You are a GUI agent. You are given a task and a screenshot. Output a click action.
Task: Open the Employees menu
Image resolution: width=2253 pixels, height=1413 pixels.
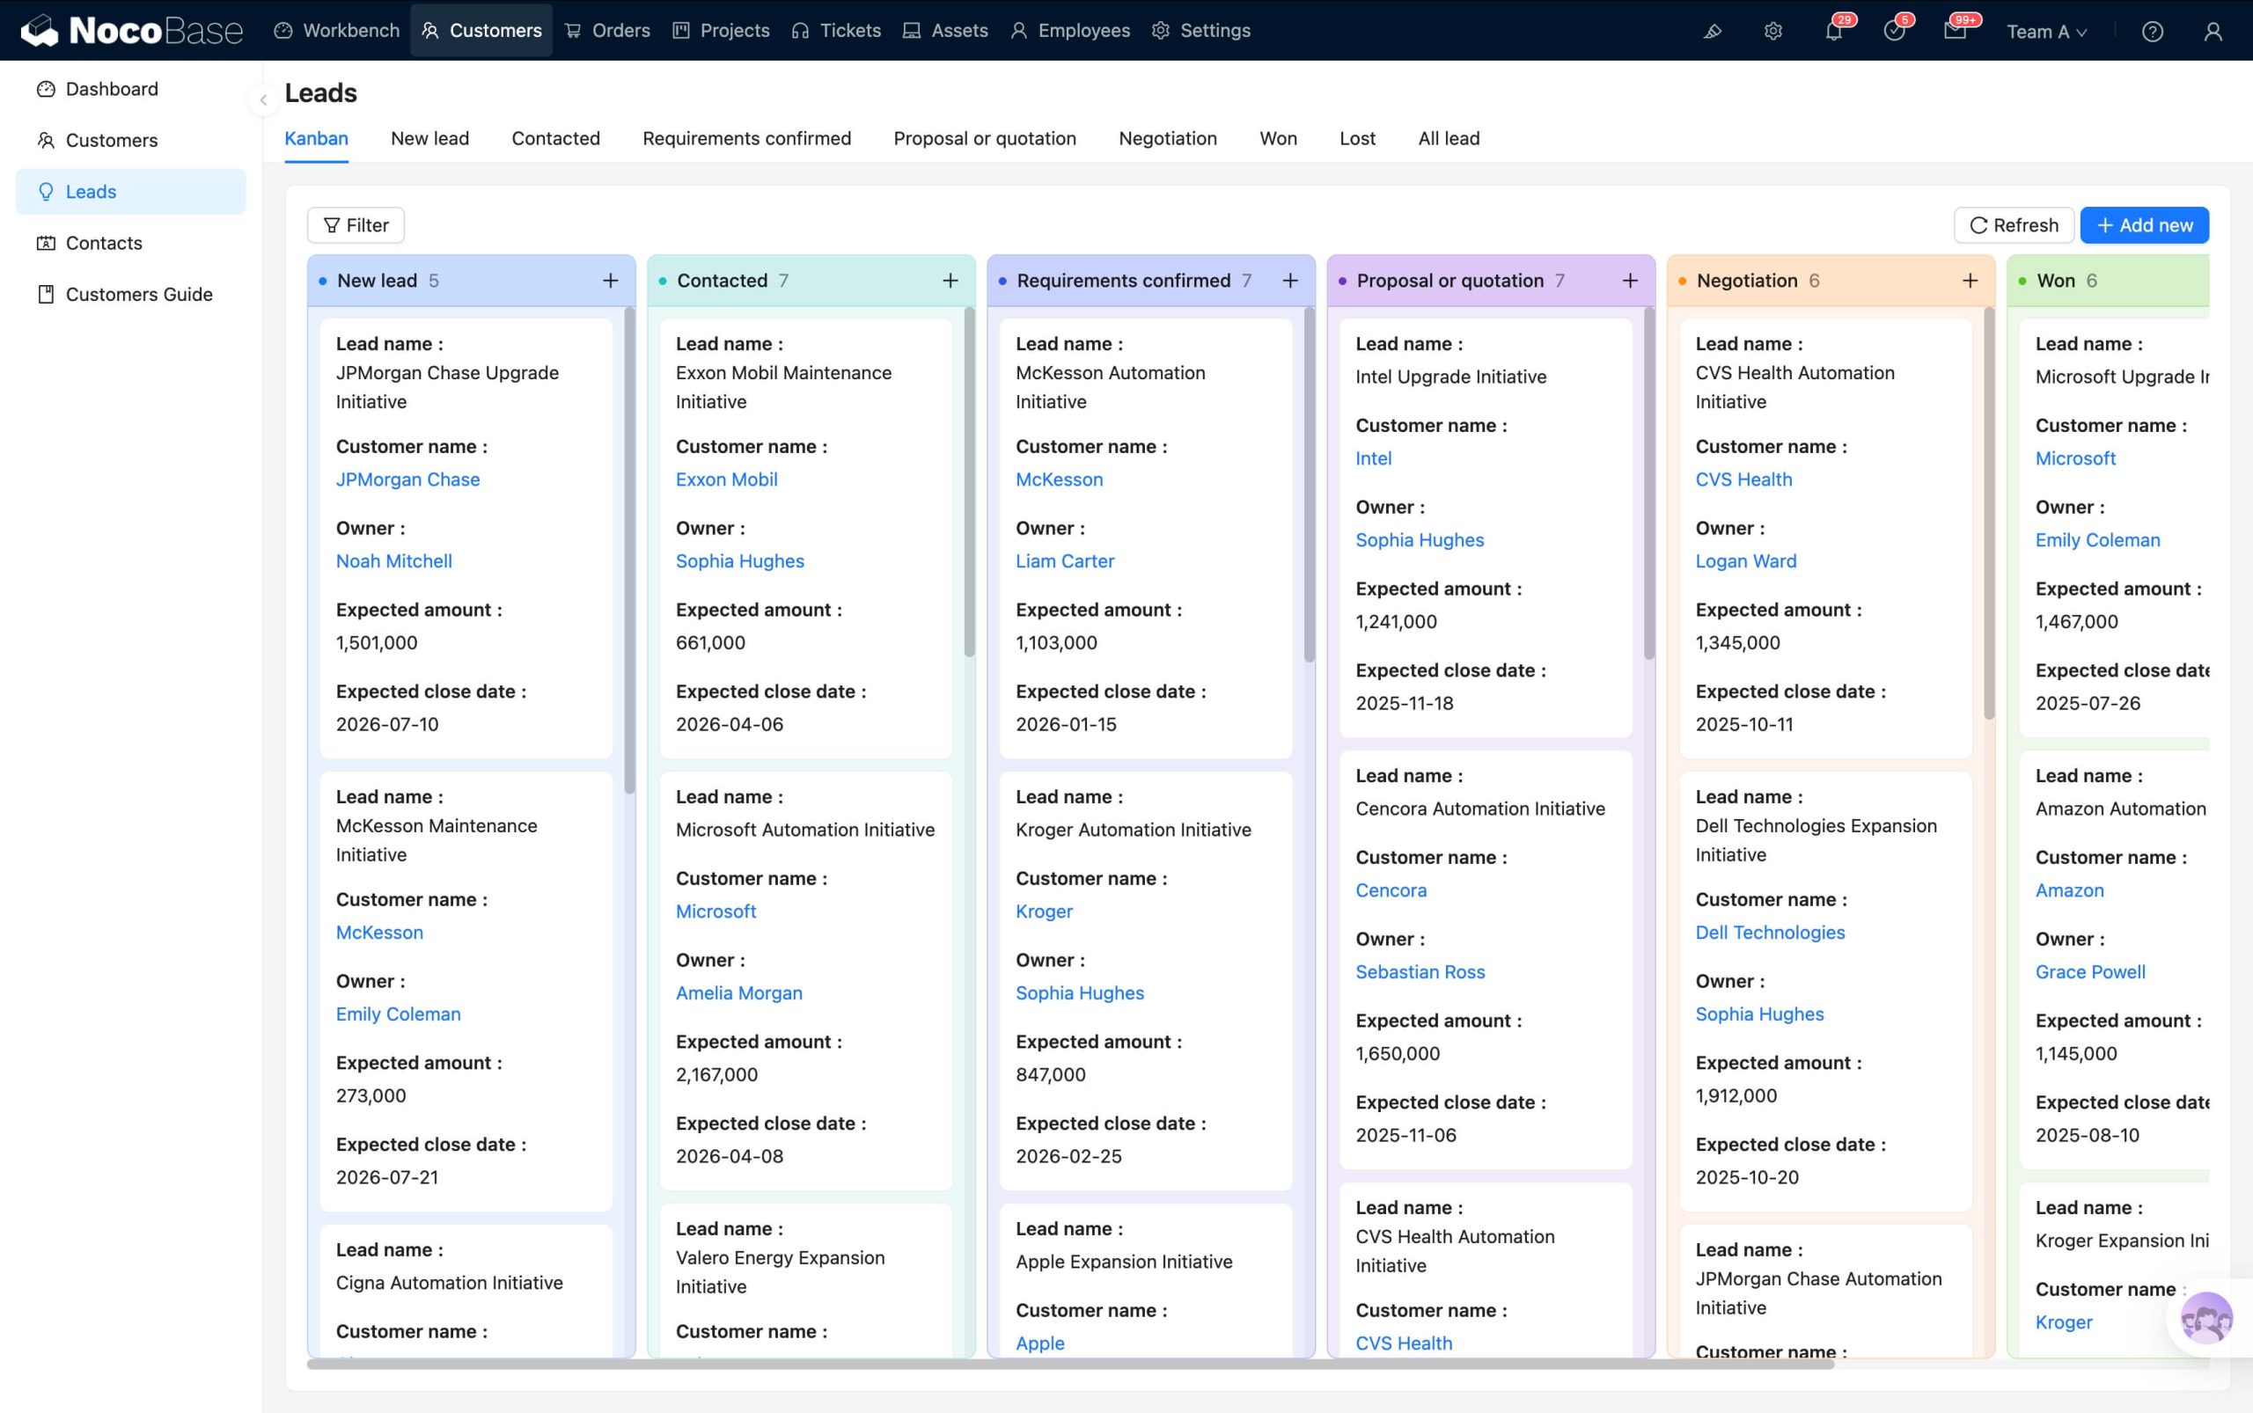[1070, 31]
